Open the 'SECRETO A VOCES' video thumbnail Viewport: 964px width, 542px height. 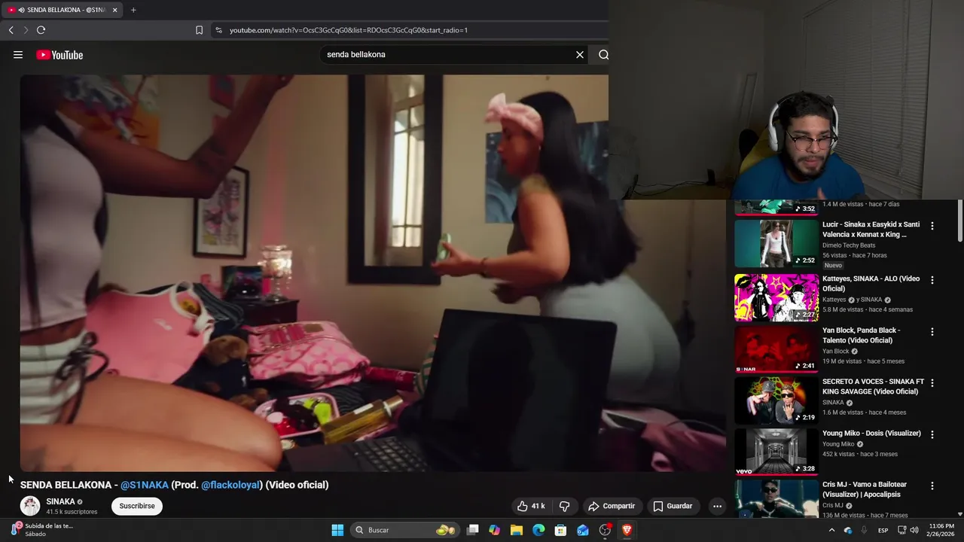point(776,400)
